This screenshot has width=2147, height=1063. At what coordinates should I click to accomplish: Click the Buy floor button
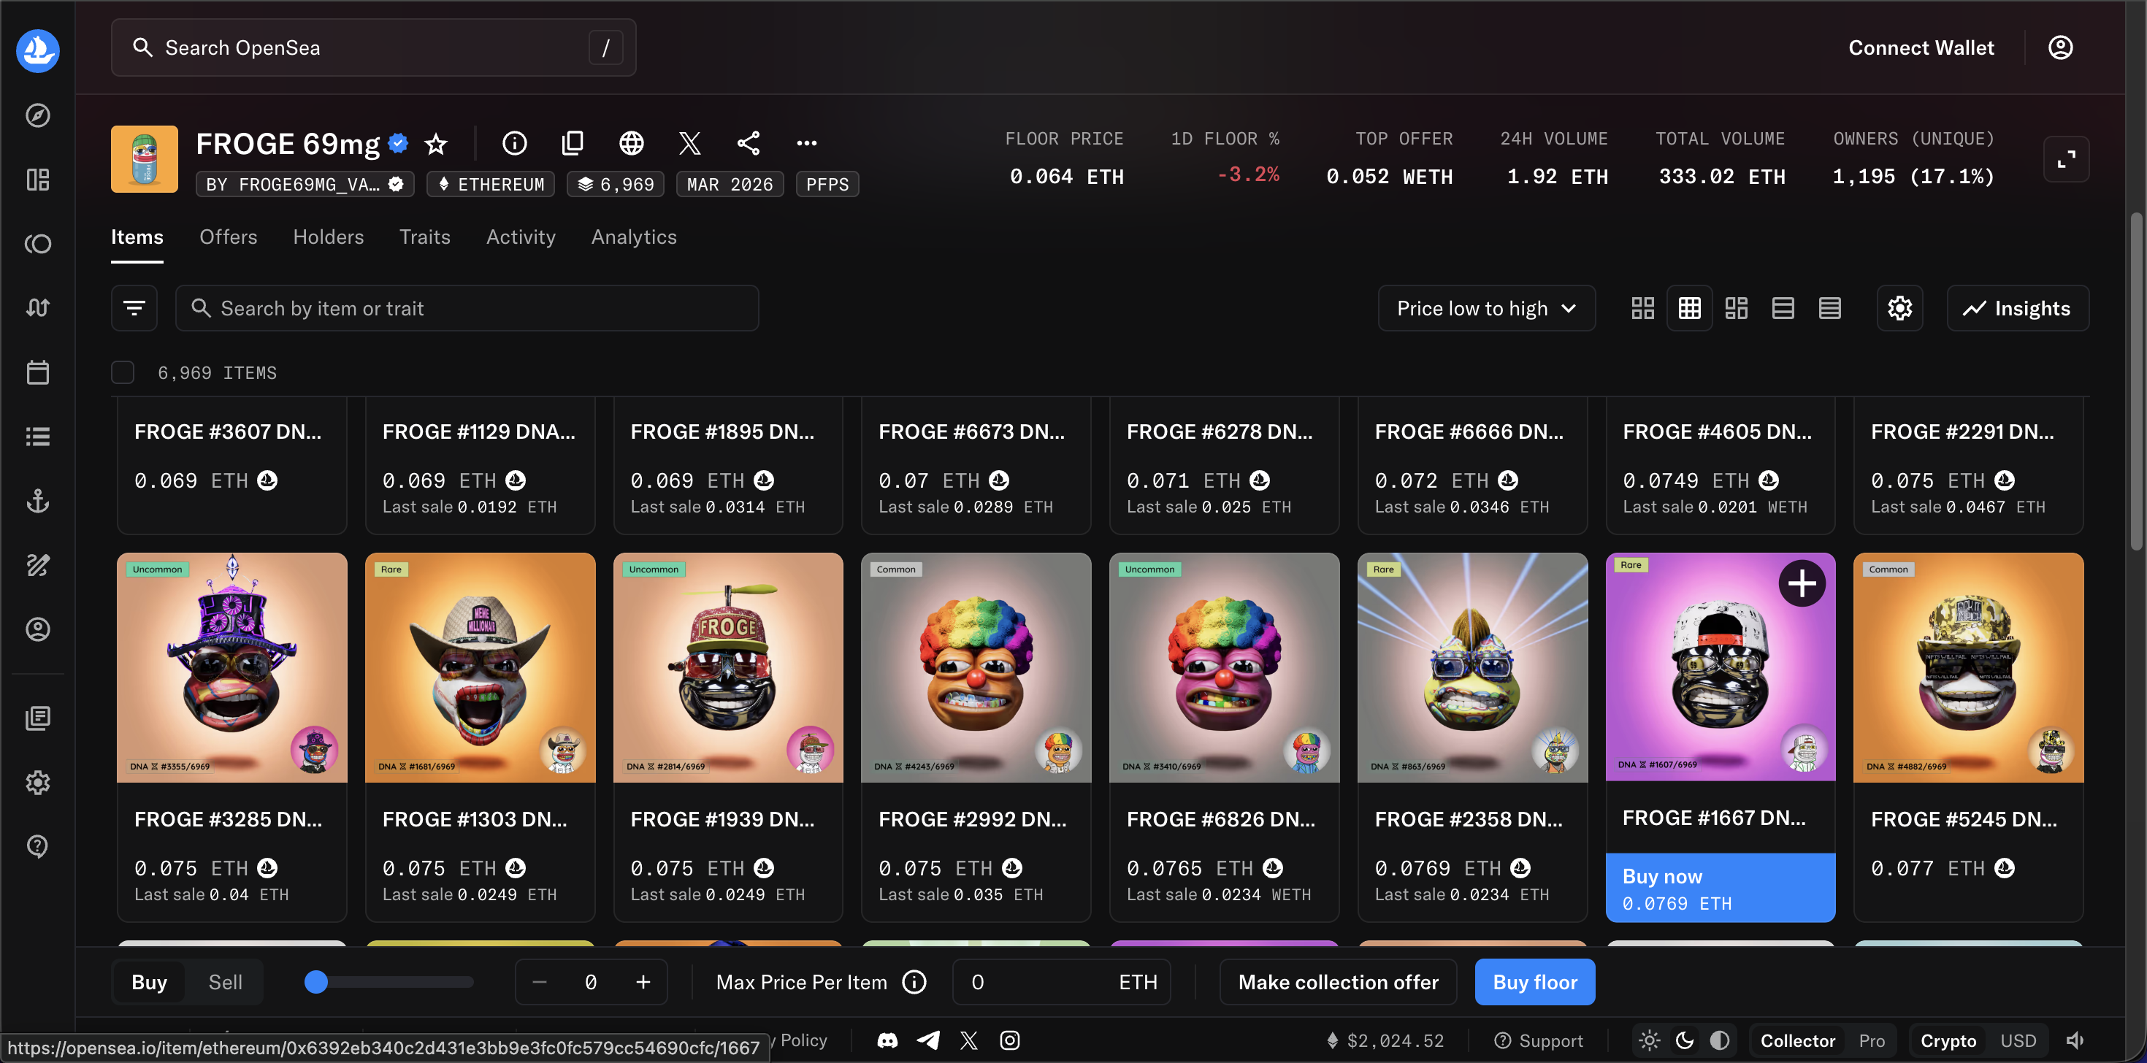(1534, 982)
